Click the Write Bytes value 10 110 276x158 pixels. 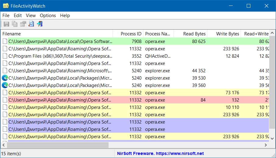point(232,107)
